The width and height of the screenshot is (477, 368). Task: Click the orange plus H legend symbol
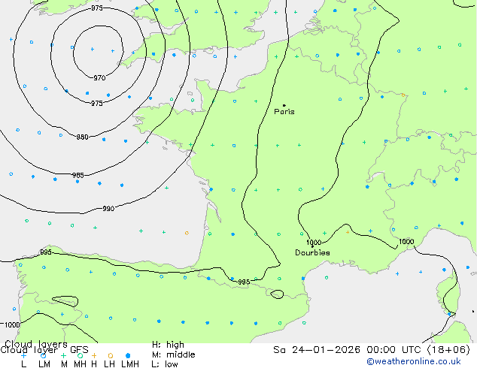coord(94,355)
